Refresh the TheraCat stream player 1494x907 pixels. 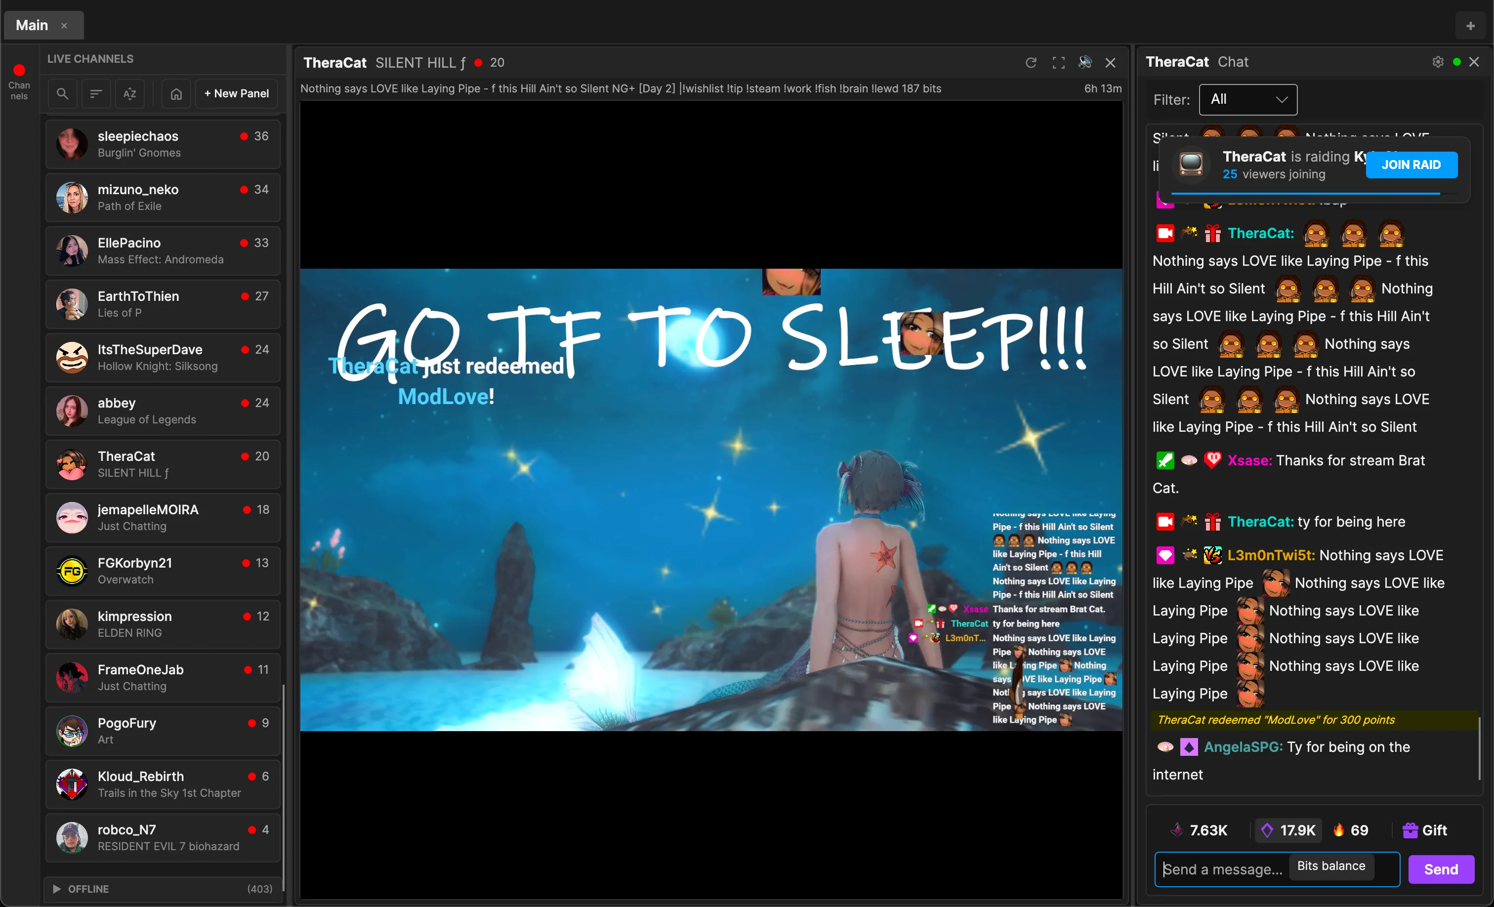click(x=1031, y=62)
